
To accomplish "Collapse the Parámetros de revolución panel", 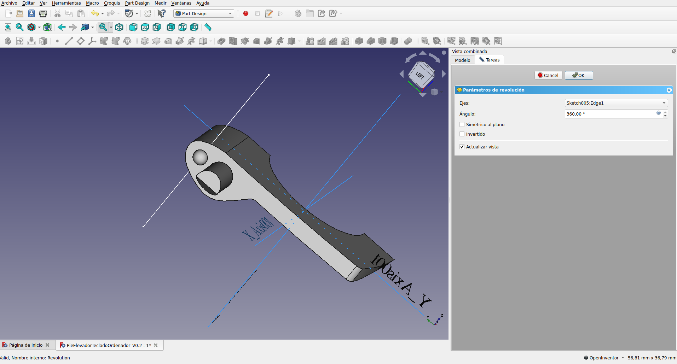I will tap(669, 90).
